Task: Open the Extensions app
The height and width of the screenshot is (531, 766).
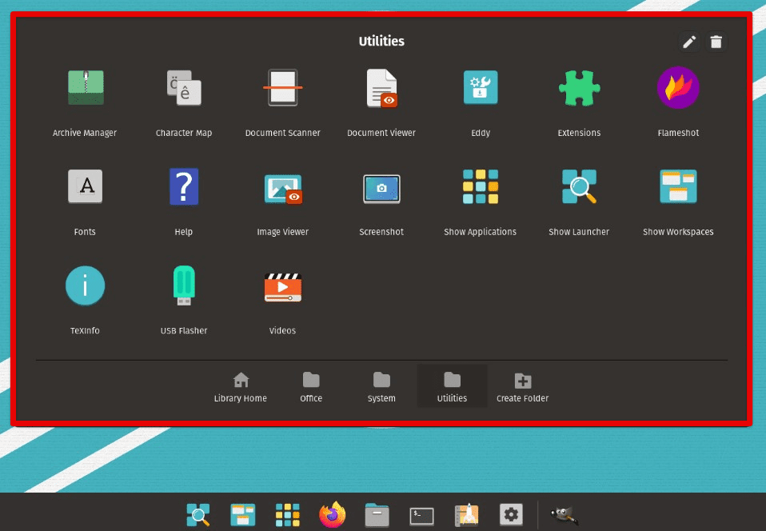Action: coord(579,88)
